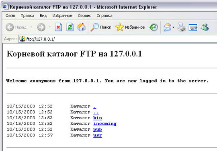Open the Forward button history dropdown arrow
217x151 pixels.
[x=50, y=27]
